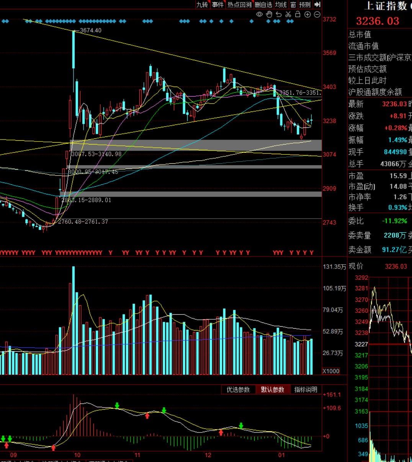The height and width of the screenshot is (462, 412).
Task: Select the scissors cut tool
Action: coord(288,15)
